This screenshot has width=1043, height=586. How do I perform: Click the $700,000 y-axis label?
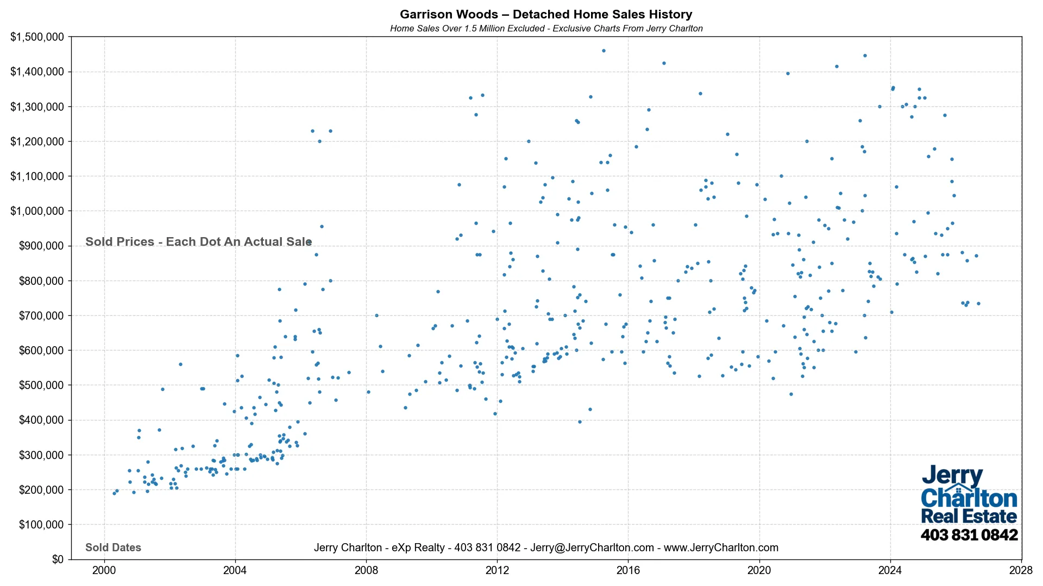click(41, 316)
